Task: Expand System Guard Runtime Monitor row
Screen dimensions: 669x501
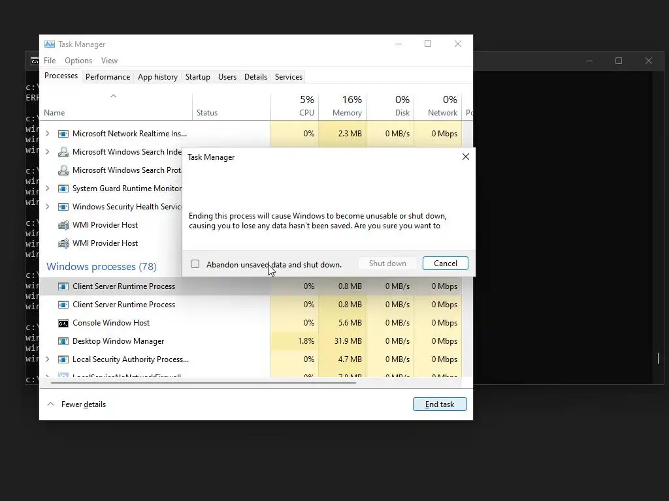Action: [x=47, y=189]
